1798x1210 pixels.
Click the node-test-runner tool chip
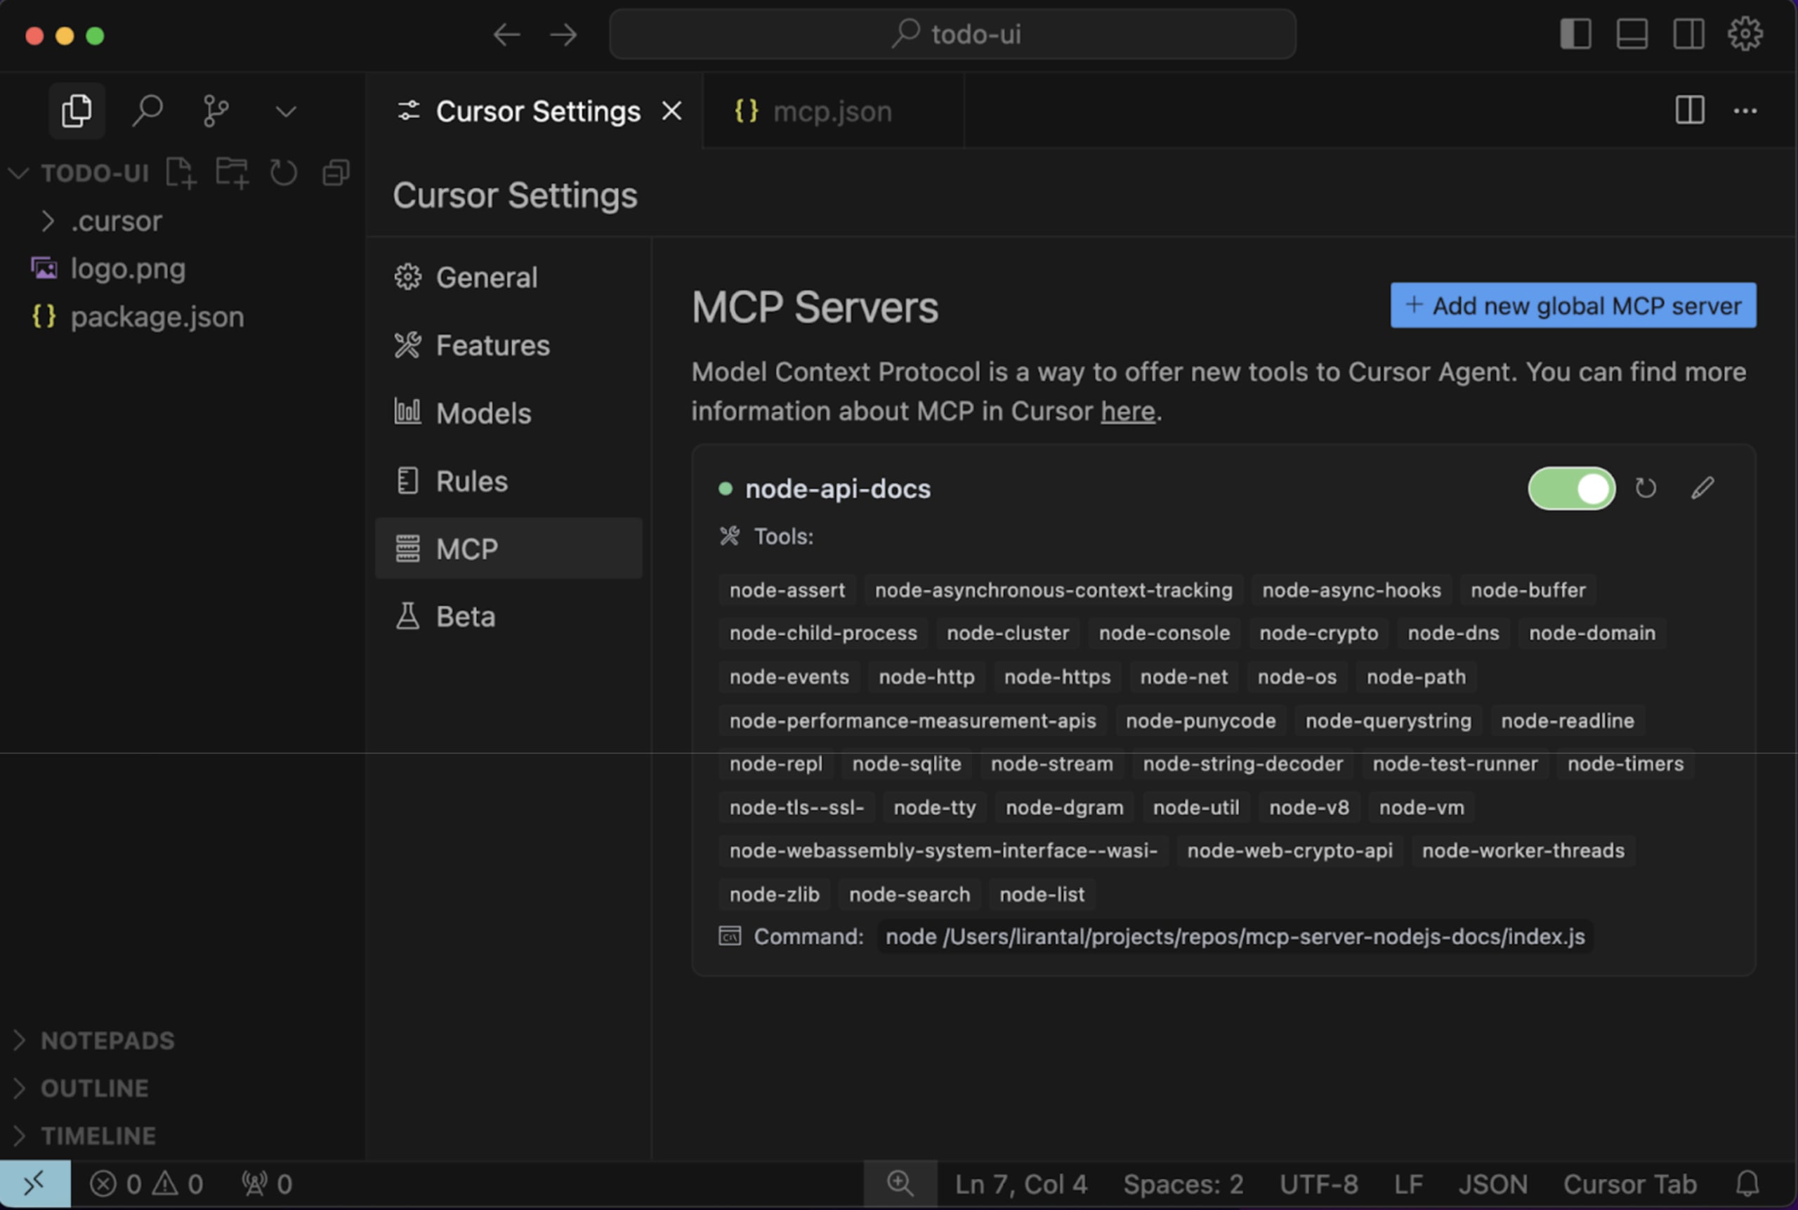coord(1455,764)
